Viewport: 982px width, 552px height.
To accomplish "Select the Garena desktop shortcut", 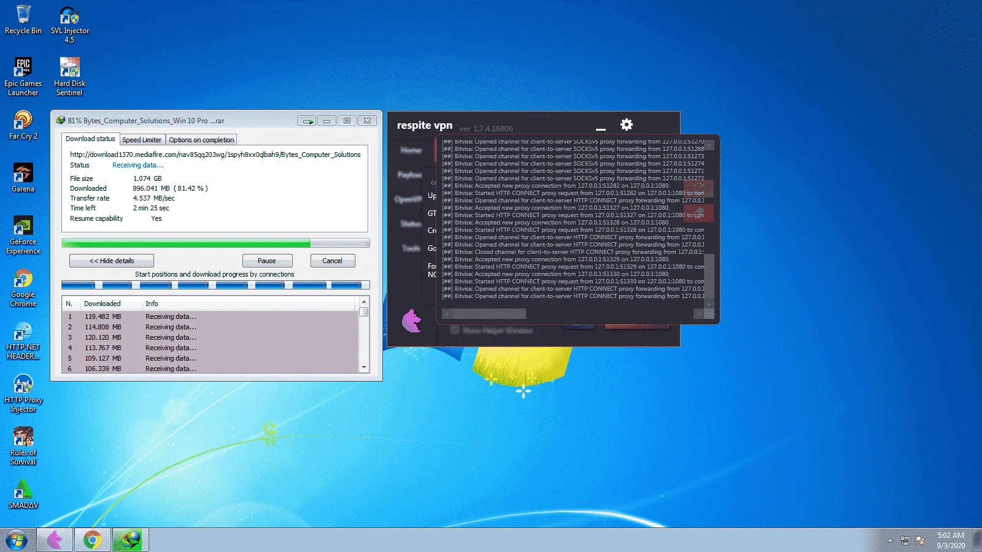I will click(x=23, y=178).
